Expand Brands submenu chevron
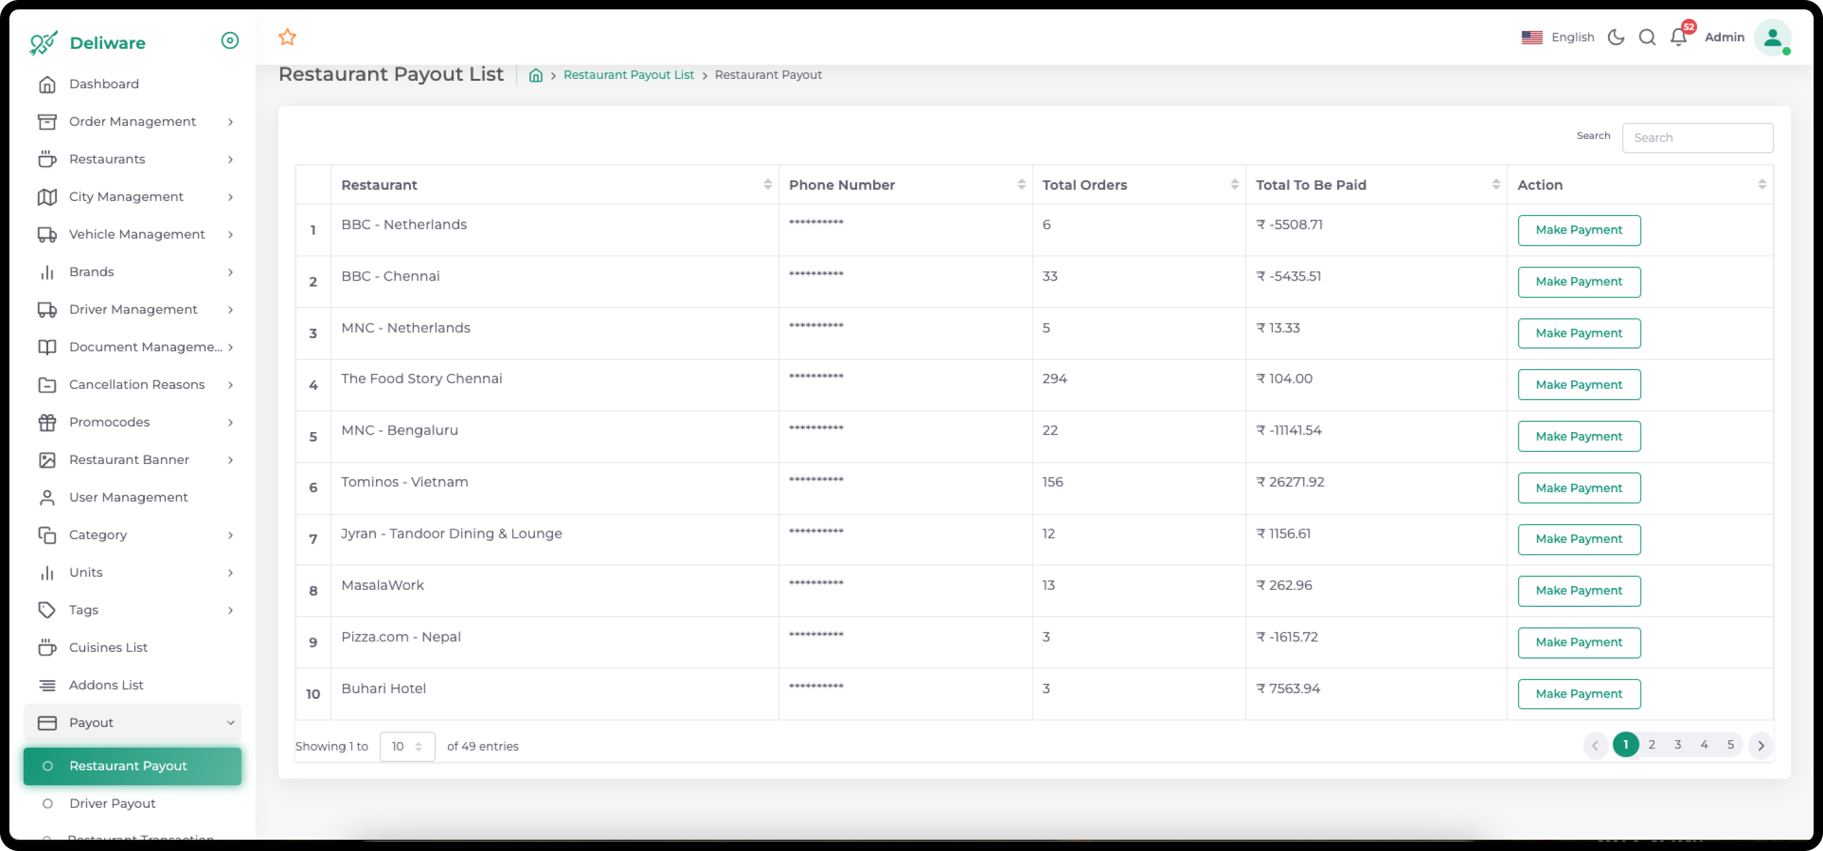Screen dimensions: 1823x851 pyautogui.click(x=230, y=272)
